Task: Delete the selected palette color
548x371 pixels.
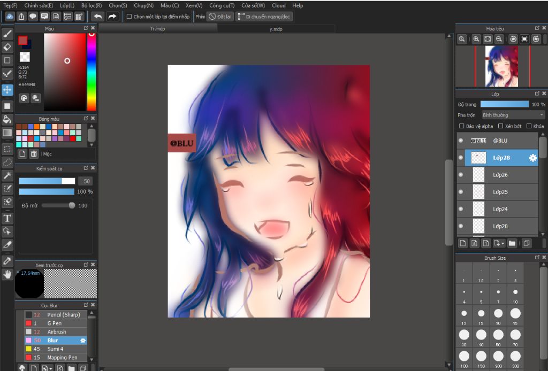Action: pos(34,154)
